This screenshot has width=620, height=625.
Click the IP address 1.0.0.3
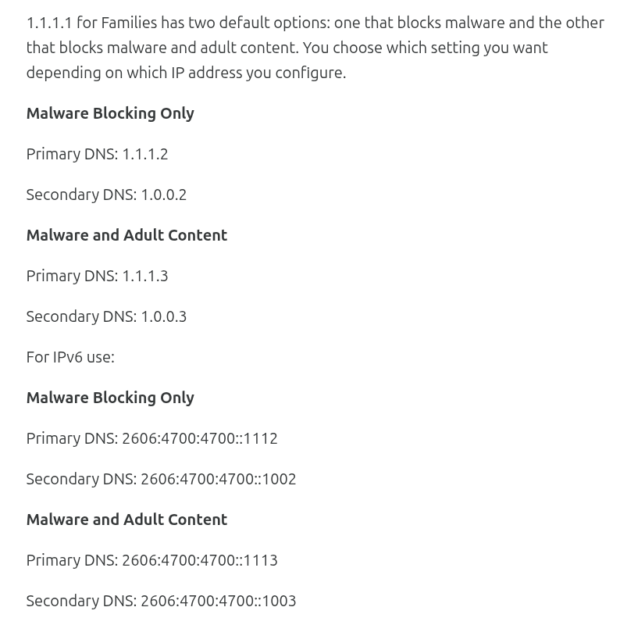[164, 316]
